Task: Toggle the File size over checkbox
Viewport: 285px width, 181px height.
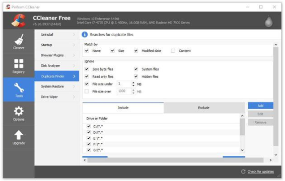Action: click(87, 92)
